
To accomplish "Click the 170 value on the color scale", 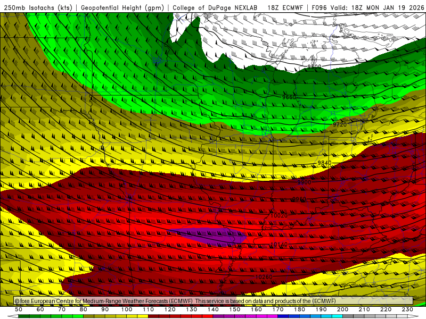I will click(x=278, y=309).
